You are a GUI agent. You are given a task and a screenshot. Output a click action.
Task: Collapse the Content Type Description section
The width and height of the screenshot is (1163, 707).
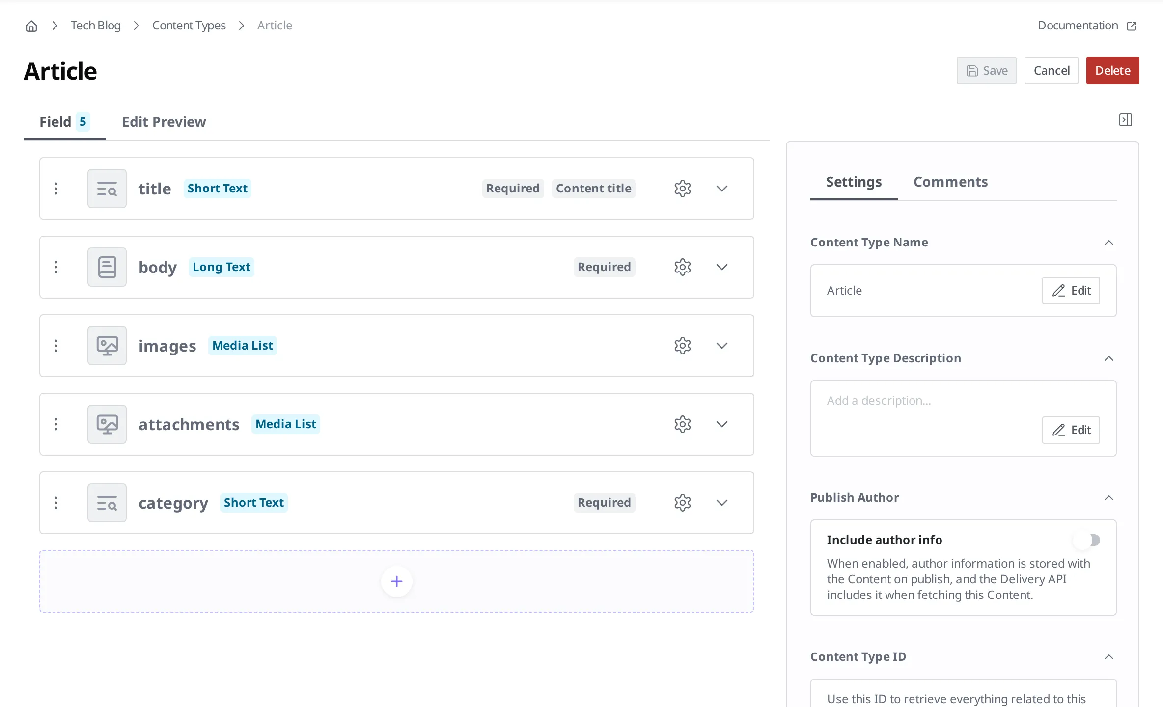pyautogui.click(x=1109, y=358)
